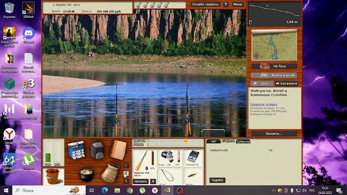Click the Nephele 750 rod slot
This screenshot has height=195, width=347.
pyautogui.click(x=145, y=164)
